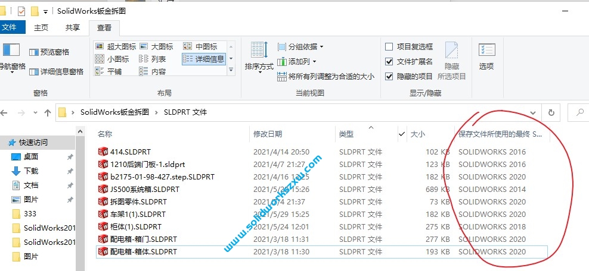Choose 内容 layout
This screenshot has height=271, width=589.
coord(153,71)
